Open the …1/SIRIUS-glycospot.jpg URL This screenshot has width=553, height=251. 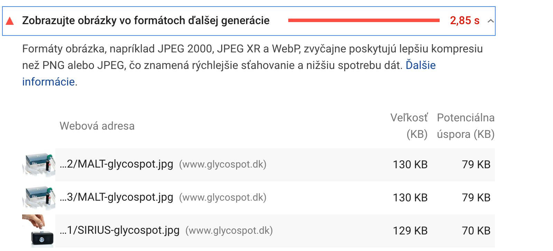120,230
